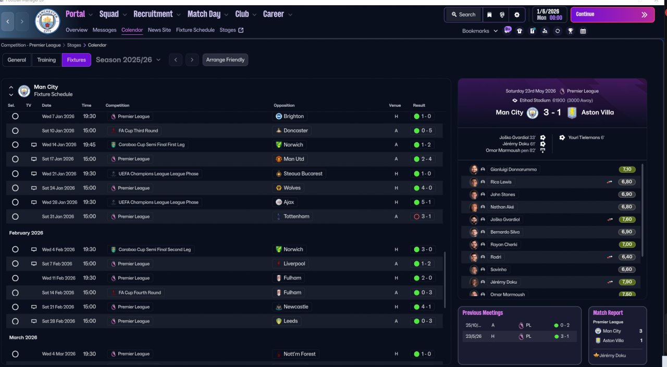Click the lineup ratings panel scrollbar

pos(642,211)
